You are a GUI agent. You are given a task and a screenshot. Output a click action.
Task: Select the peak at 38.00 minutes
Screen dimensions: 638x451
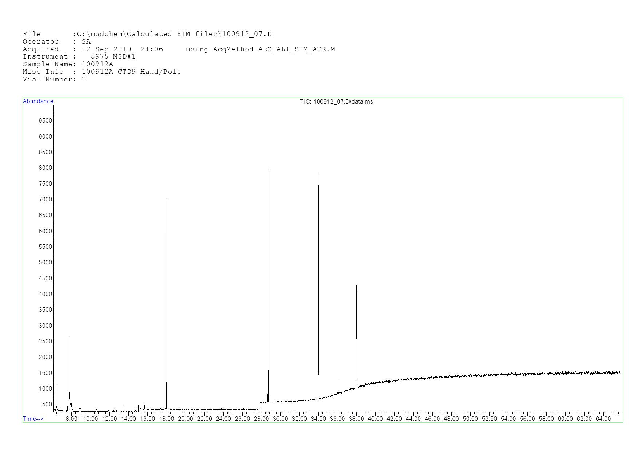(x=356, y=286)
